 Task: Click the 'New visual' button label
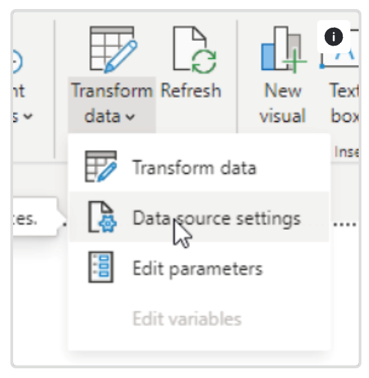(x=283, y=103)
